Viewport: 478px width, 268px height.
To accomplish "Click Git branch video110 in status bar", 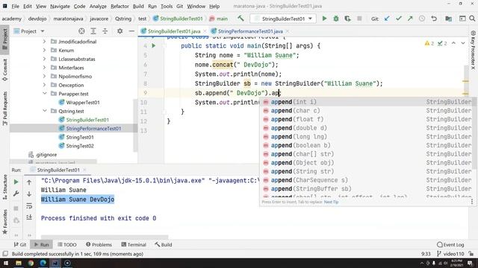I will pos(450,254).
